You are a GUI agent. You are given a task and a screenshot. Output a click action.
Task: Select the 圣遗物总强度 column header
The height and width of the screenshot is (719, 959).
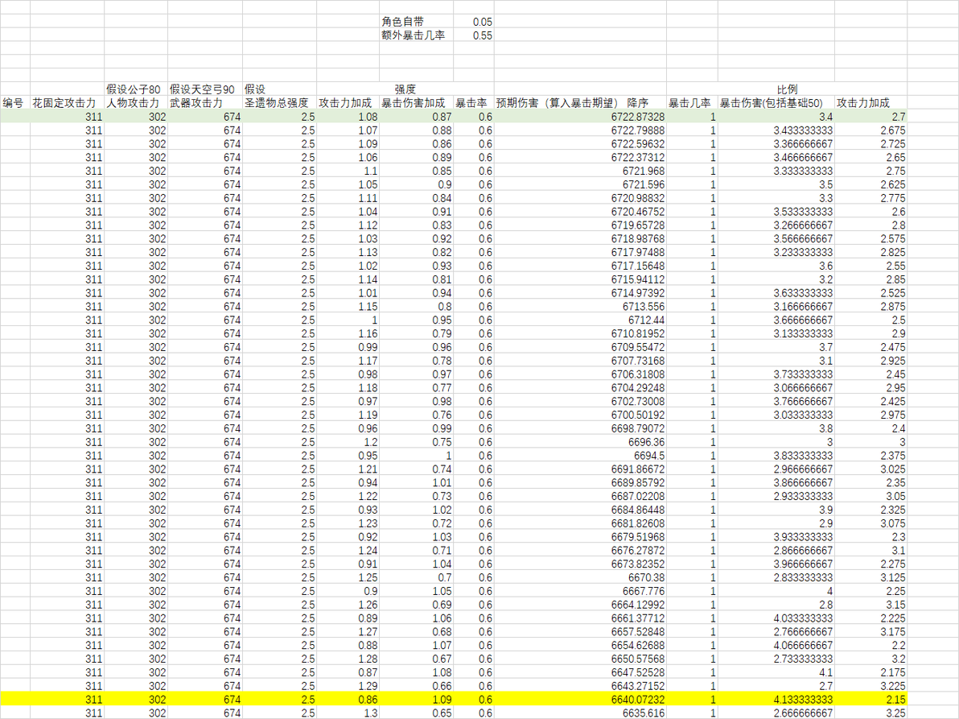(x=279, y=103)
